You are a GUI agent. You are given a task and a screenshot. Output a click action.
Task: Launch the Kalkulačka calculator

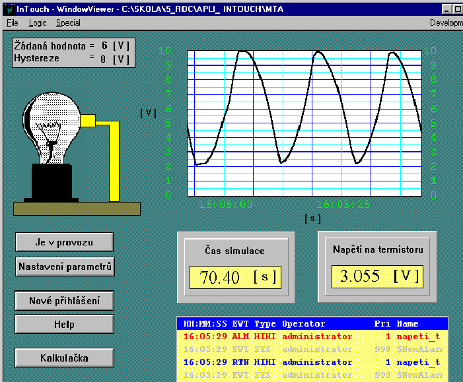click(x=64, y=358)
